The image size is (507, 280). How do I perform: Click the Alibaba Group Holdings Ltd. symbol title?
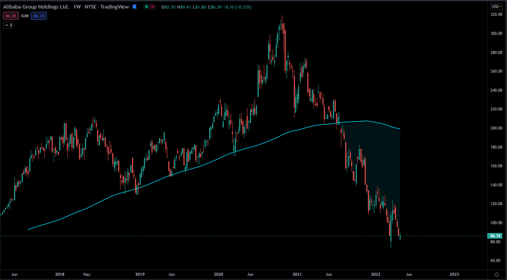tap(36, 7)
